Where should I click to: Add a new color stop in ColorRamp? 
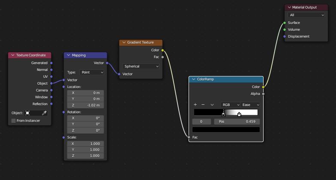coord(195,105)
